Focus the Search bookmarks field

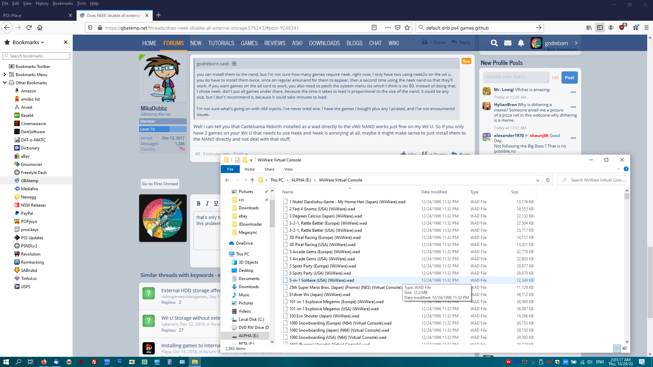pyautogui.click(x=36, y=56)
